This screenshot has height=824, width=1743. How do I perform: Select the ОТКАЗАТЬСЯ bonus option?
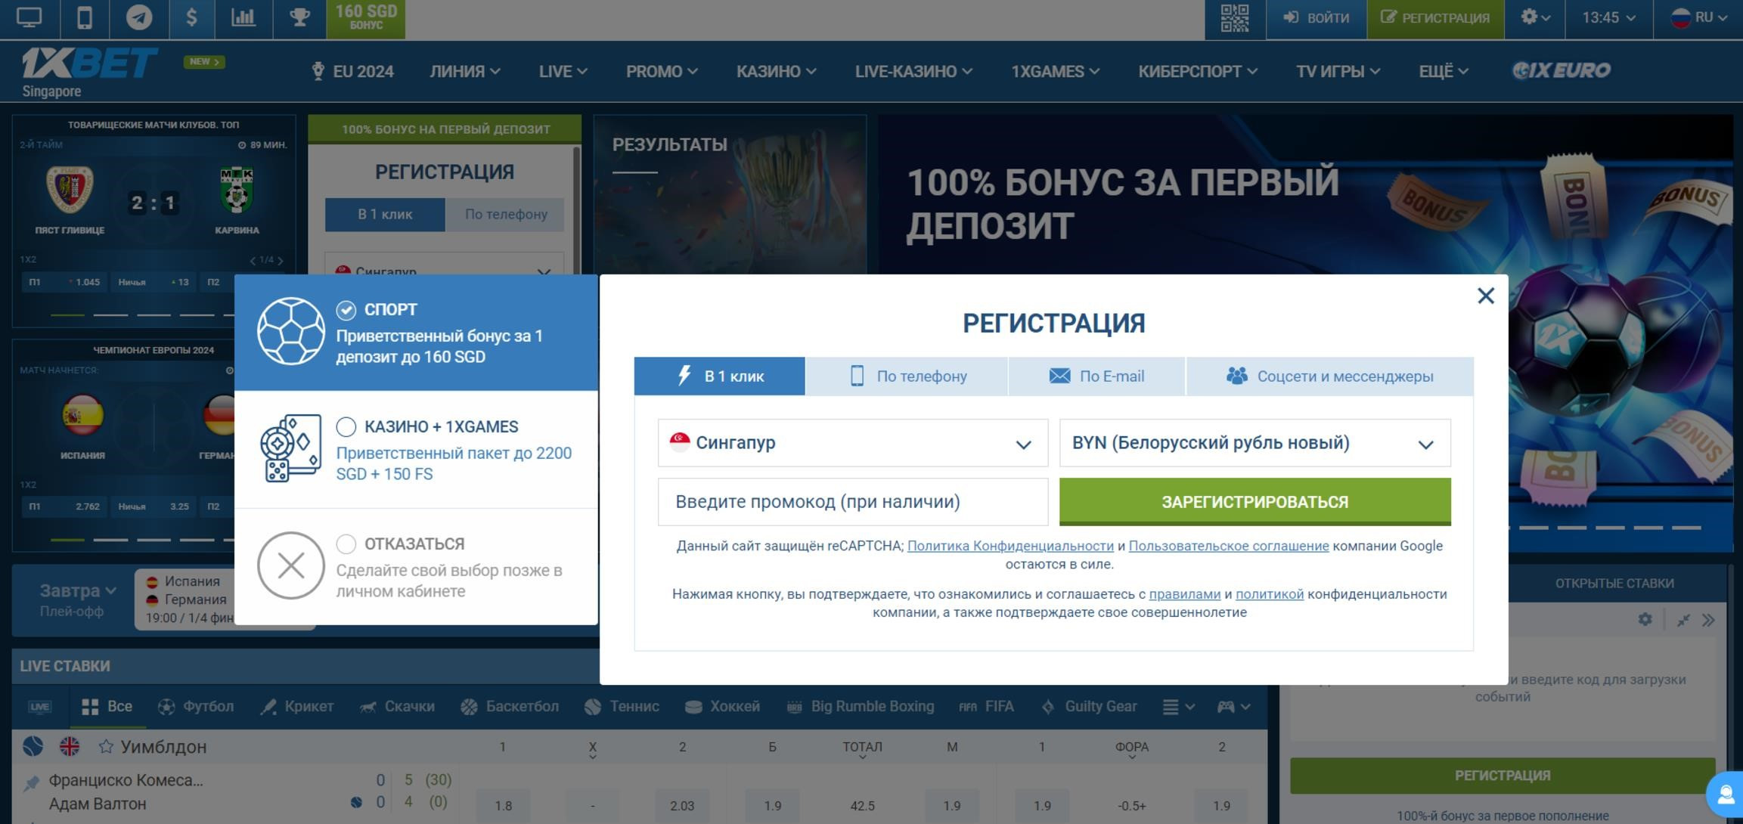point(416,566)
